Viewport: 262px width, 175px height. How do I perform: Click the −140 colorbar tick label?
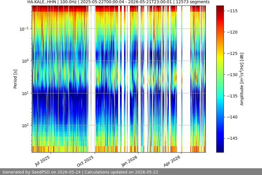(x=232, y=117)
